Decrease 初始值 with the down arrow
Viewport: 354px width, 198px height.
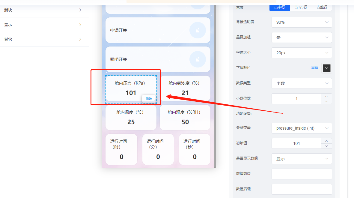point(327,146)
